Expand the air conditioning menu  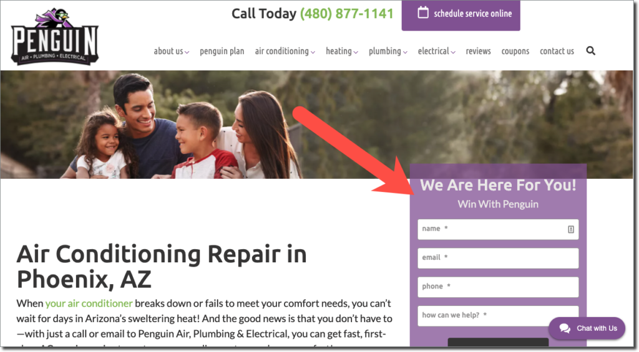(285, 51)
